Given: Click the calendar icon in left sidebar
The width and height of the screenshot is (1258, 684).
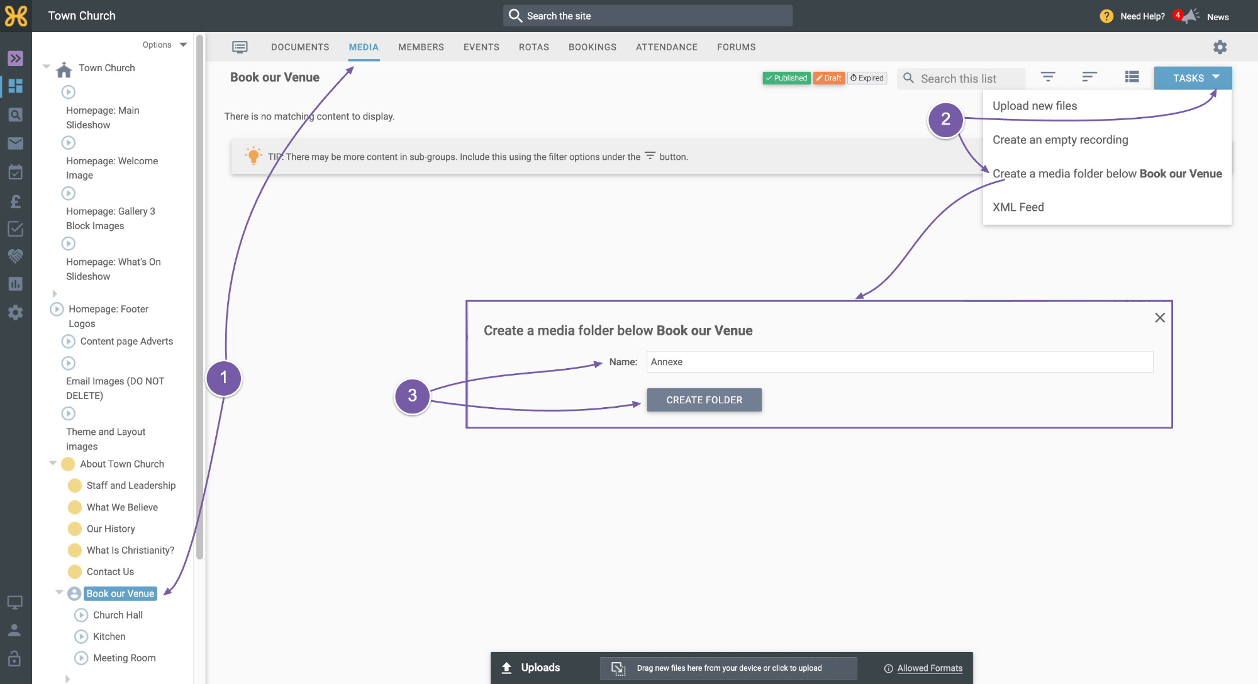Looking at the screenshot, I should (15, 172).
